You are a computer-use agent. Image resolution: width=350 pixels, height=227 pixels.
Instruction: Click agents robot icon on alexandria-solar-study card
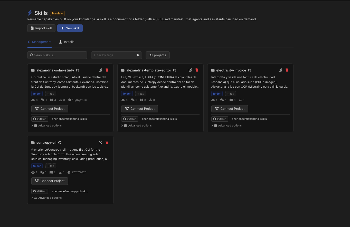[33, 100]
